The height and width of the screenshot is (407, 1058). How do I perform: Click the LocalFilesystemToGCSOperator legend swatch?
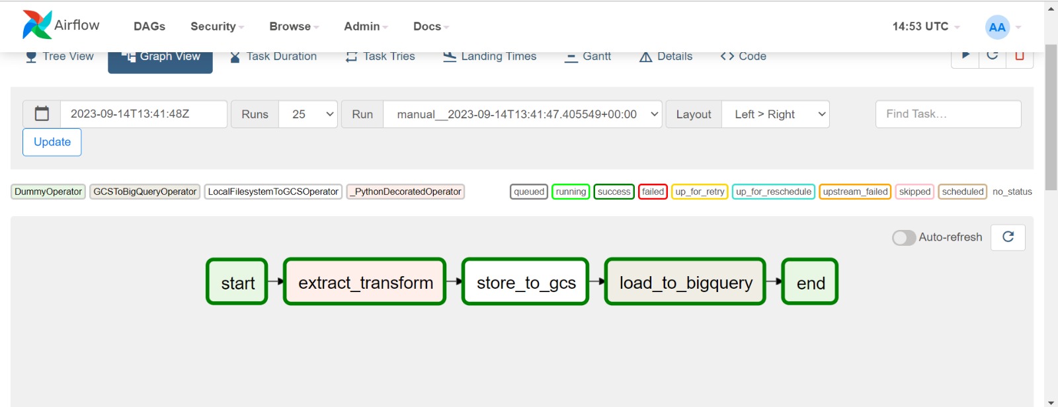point(273,192)
